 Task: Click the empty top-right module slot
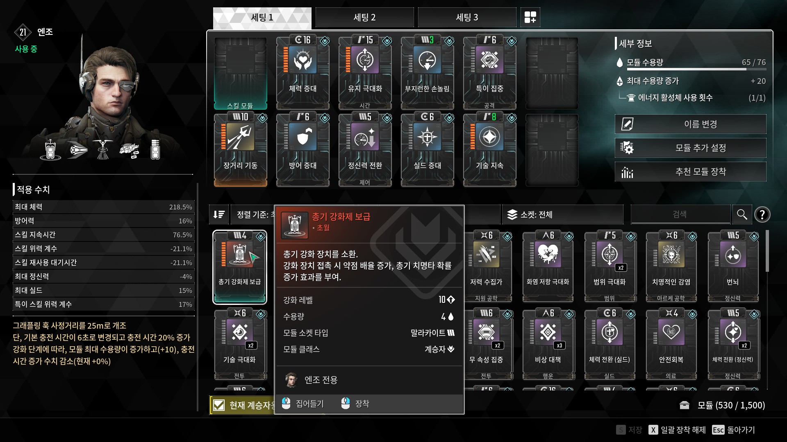click(552, 73)
